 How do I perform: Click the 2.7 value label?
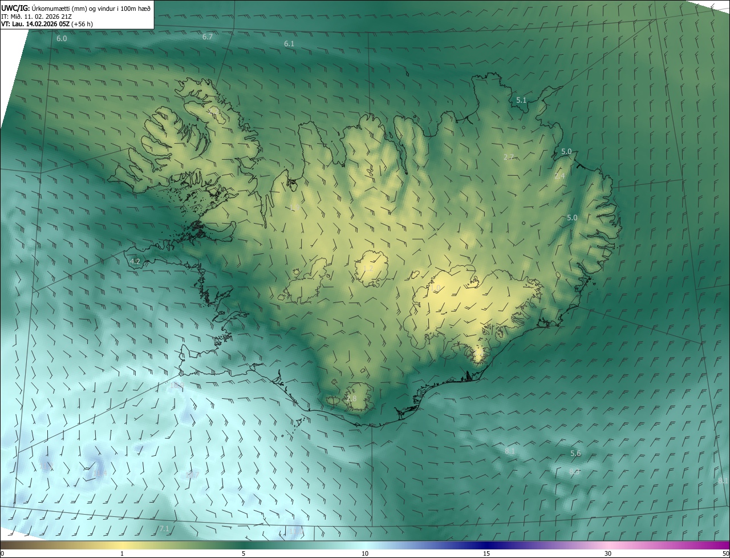tap(509, 156)
